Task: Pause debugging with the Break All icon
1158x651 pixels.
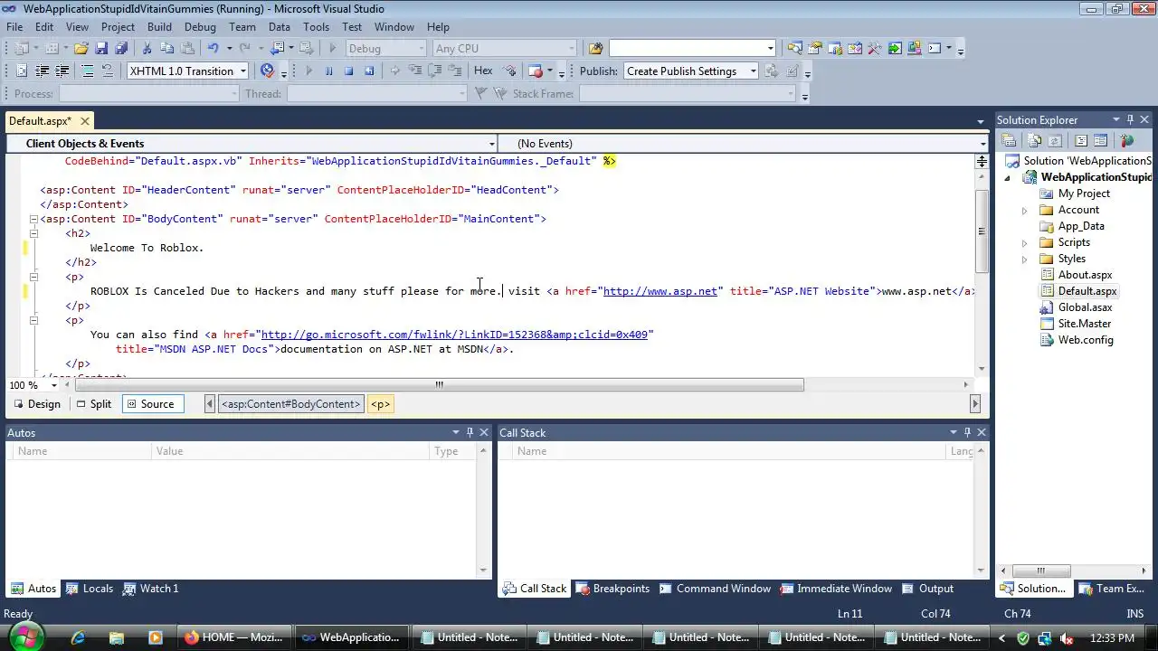Action: pos(328,71)
